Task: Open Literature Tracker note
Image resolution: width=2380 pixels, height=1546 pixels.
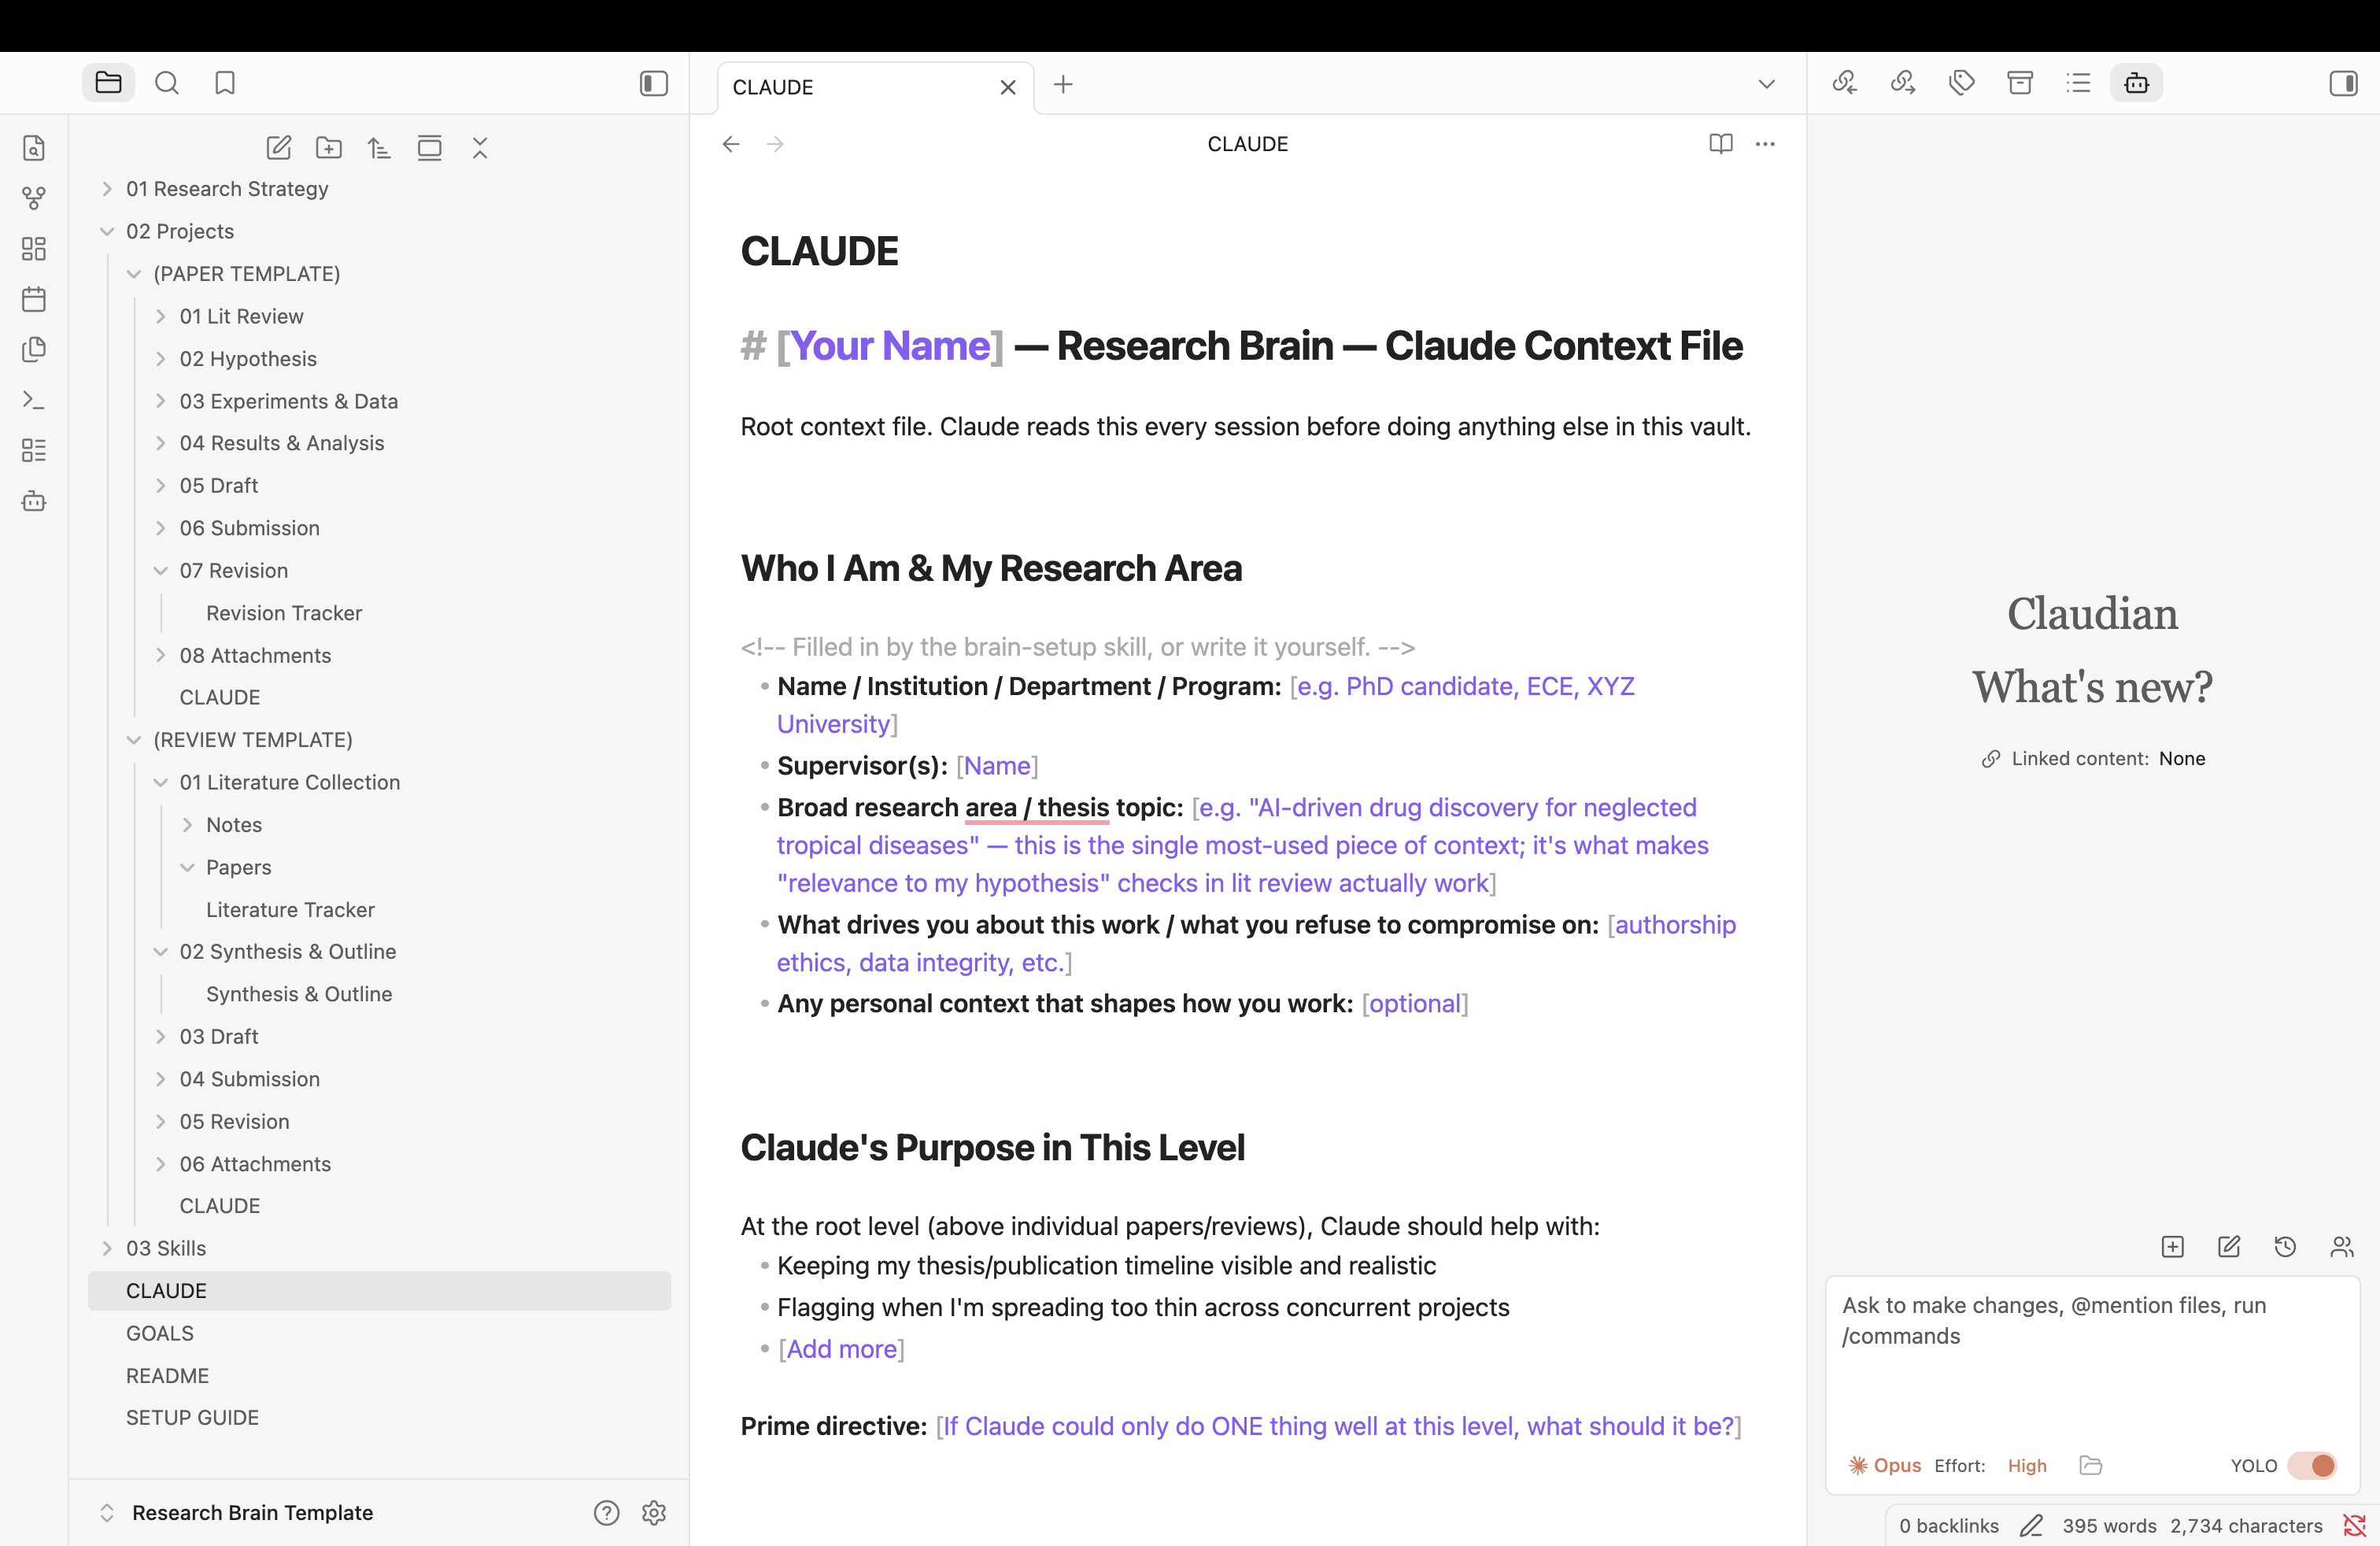Action: pyautogui.click(x=290, y=910)
